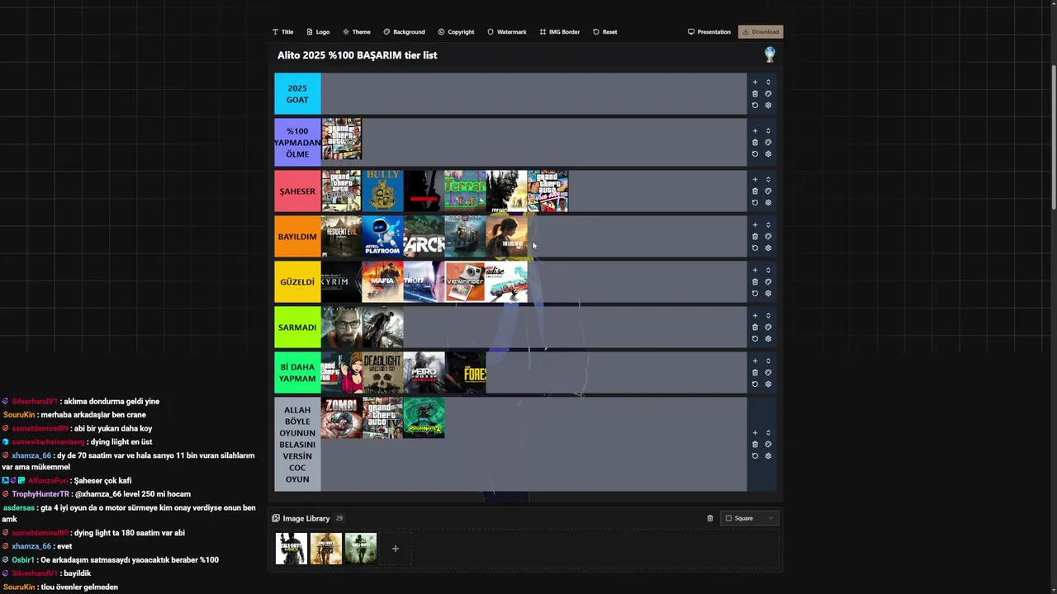Viewport: 1057px width, 594px height.
Task: Add an item to the Bİ DAHA YAPMAM row
Action: pyautogui.click(x=755, y=361)
